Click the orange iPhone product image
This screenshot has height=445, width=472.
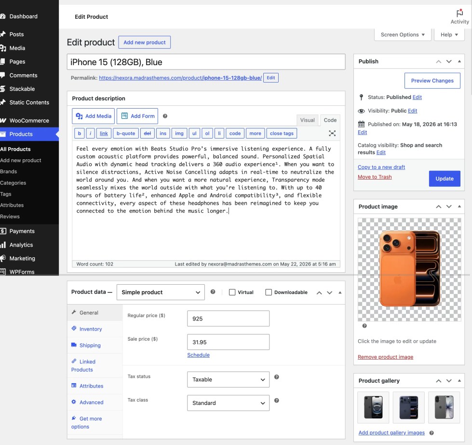(409, 269)
